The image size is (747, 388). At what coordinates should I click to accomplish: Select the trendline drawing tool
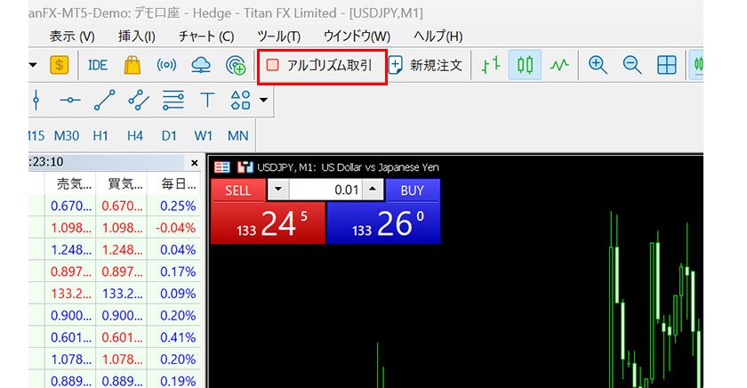tap(104, 100)
